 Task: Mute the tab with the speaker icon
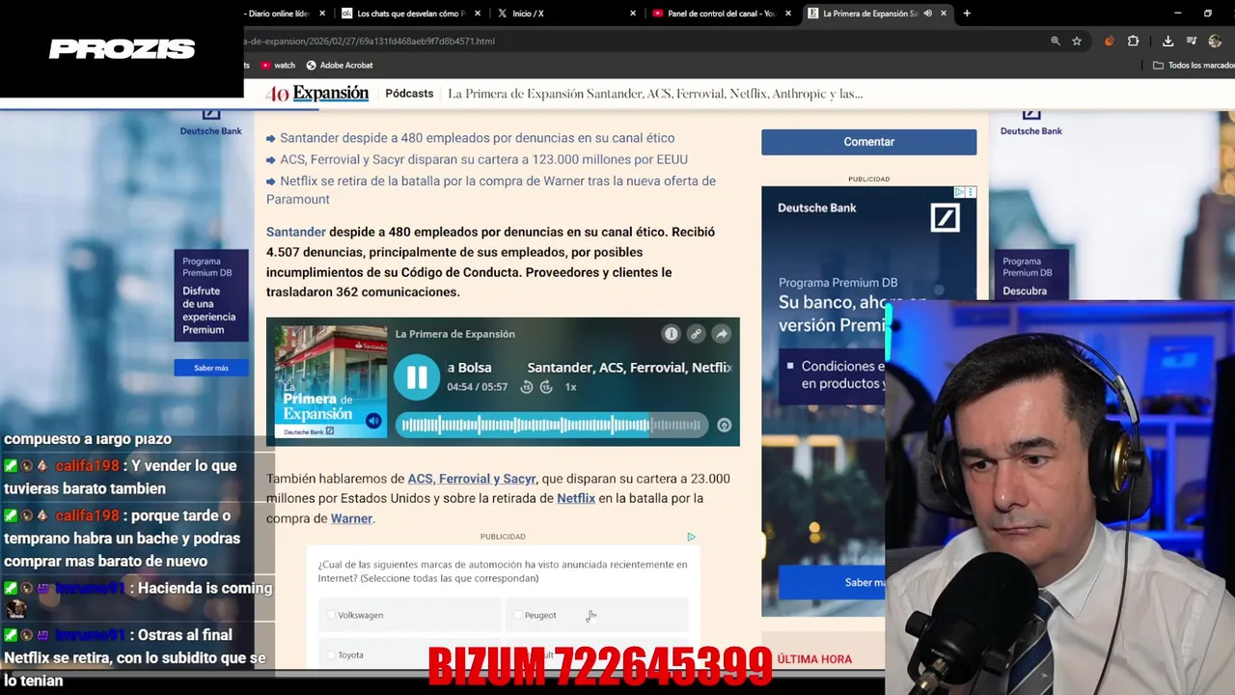coord(927,14)
